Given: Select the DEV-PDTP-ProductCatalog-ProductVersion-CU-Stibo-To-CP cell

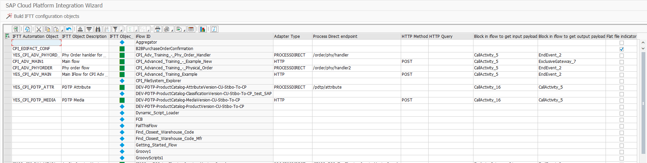Looking at the screenshot, I should point(204,107).
